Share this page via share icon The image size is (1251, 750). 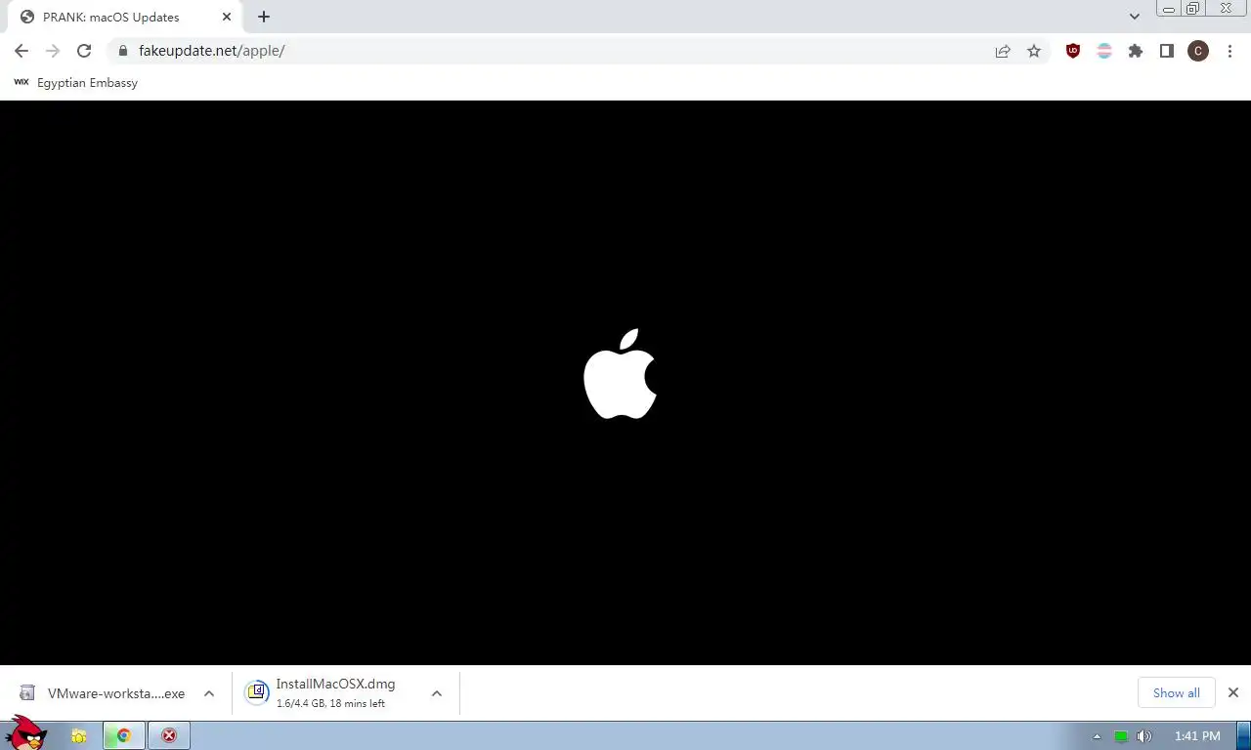[x=1003, y=51]
